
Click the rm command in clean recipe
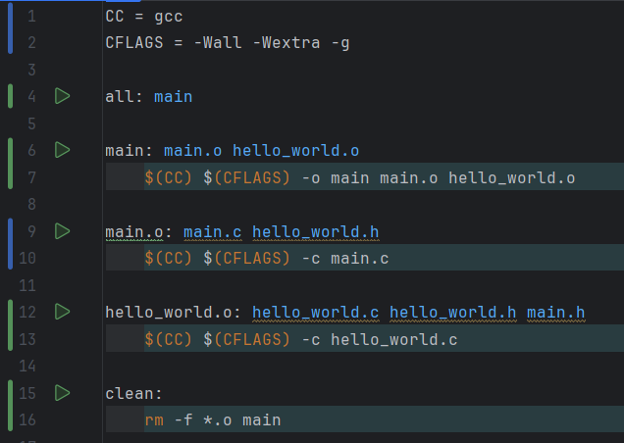[x=154, y=419]
